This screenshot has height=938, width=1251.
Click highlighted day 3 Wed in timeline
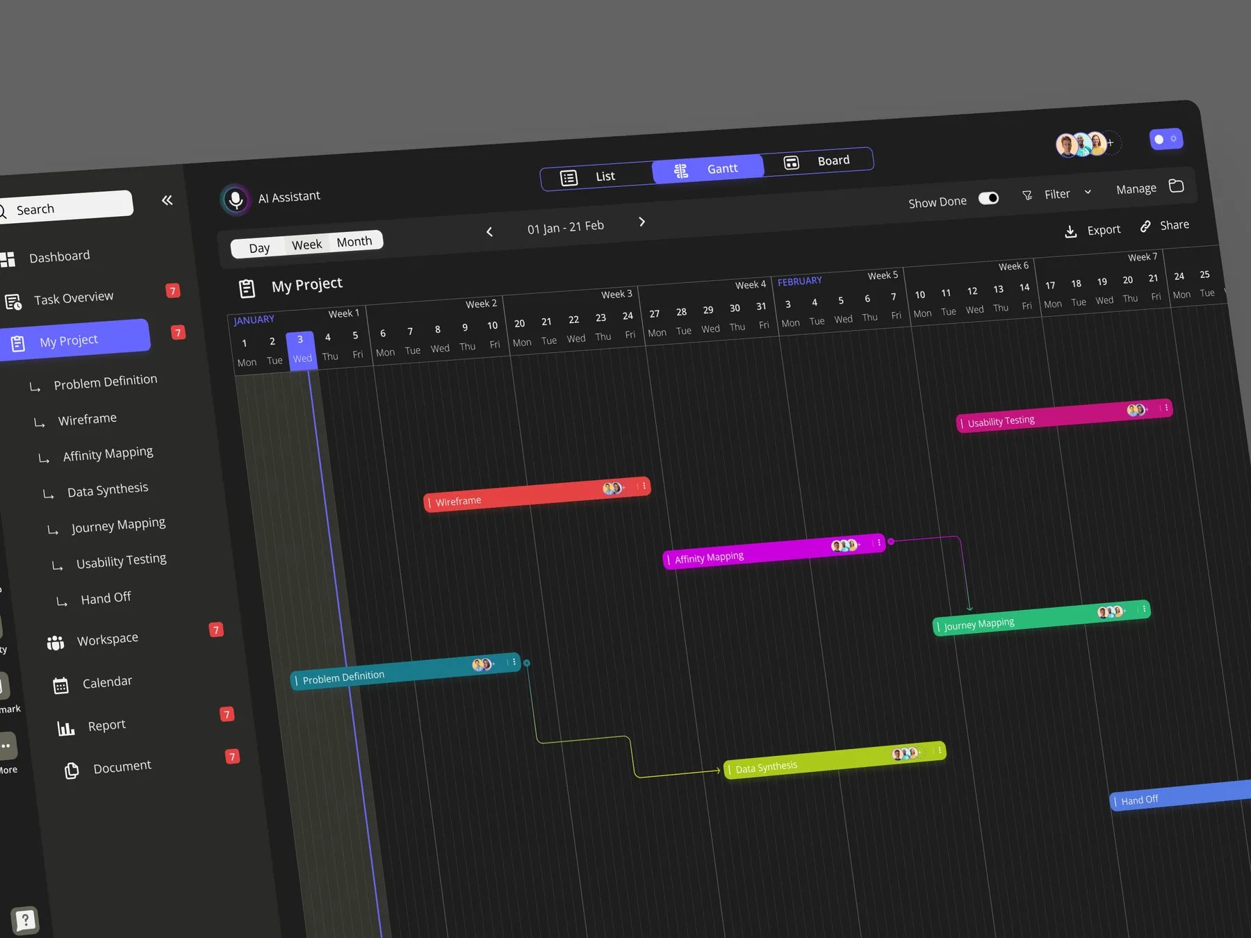(301, 349)
